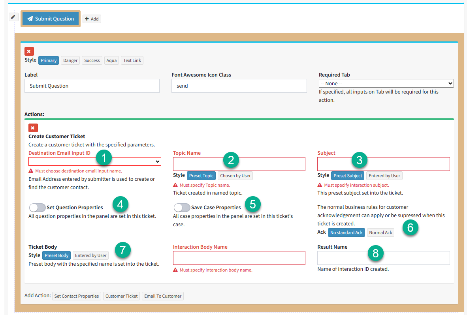
Task: Click the Label input field
Action: pos(92,86)
